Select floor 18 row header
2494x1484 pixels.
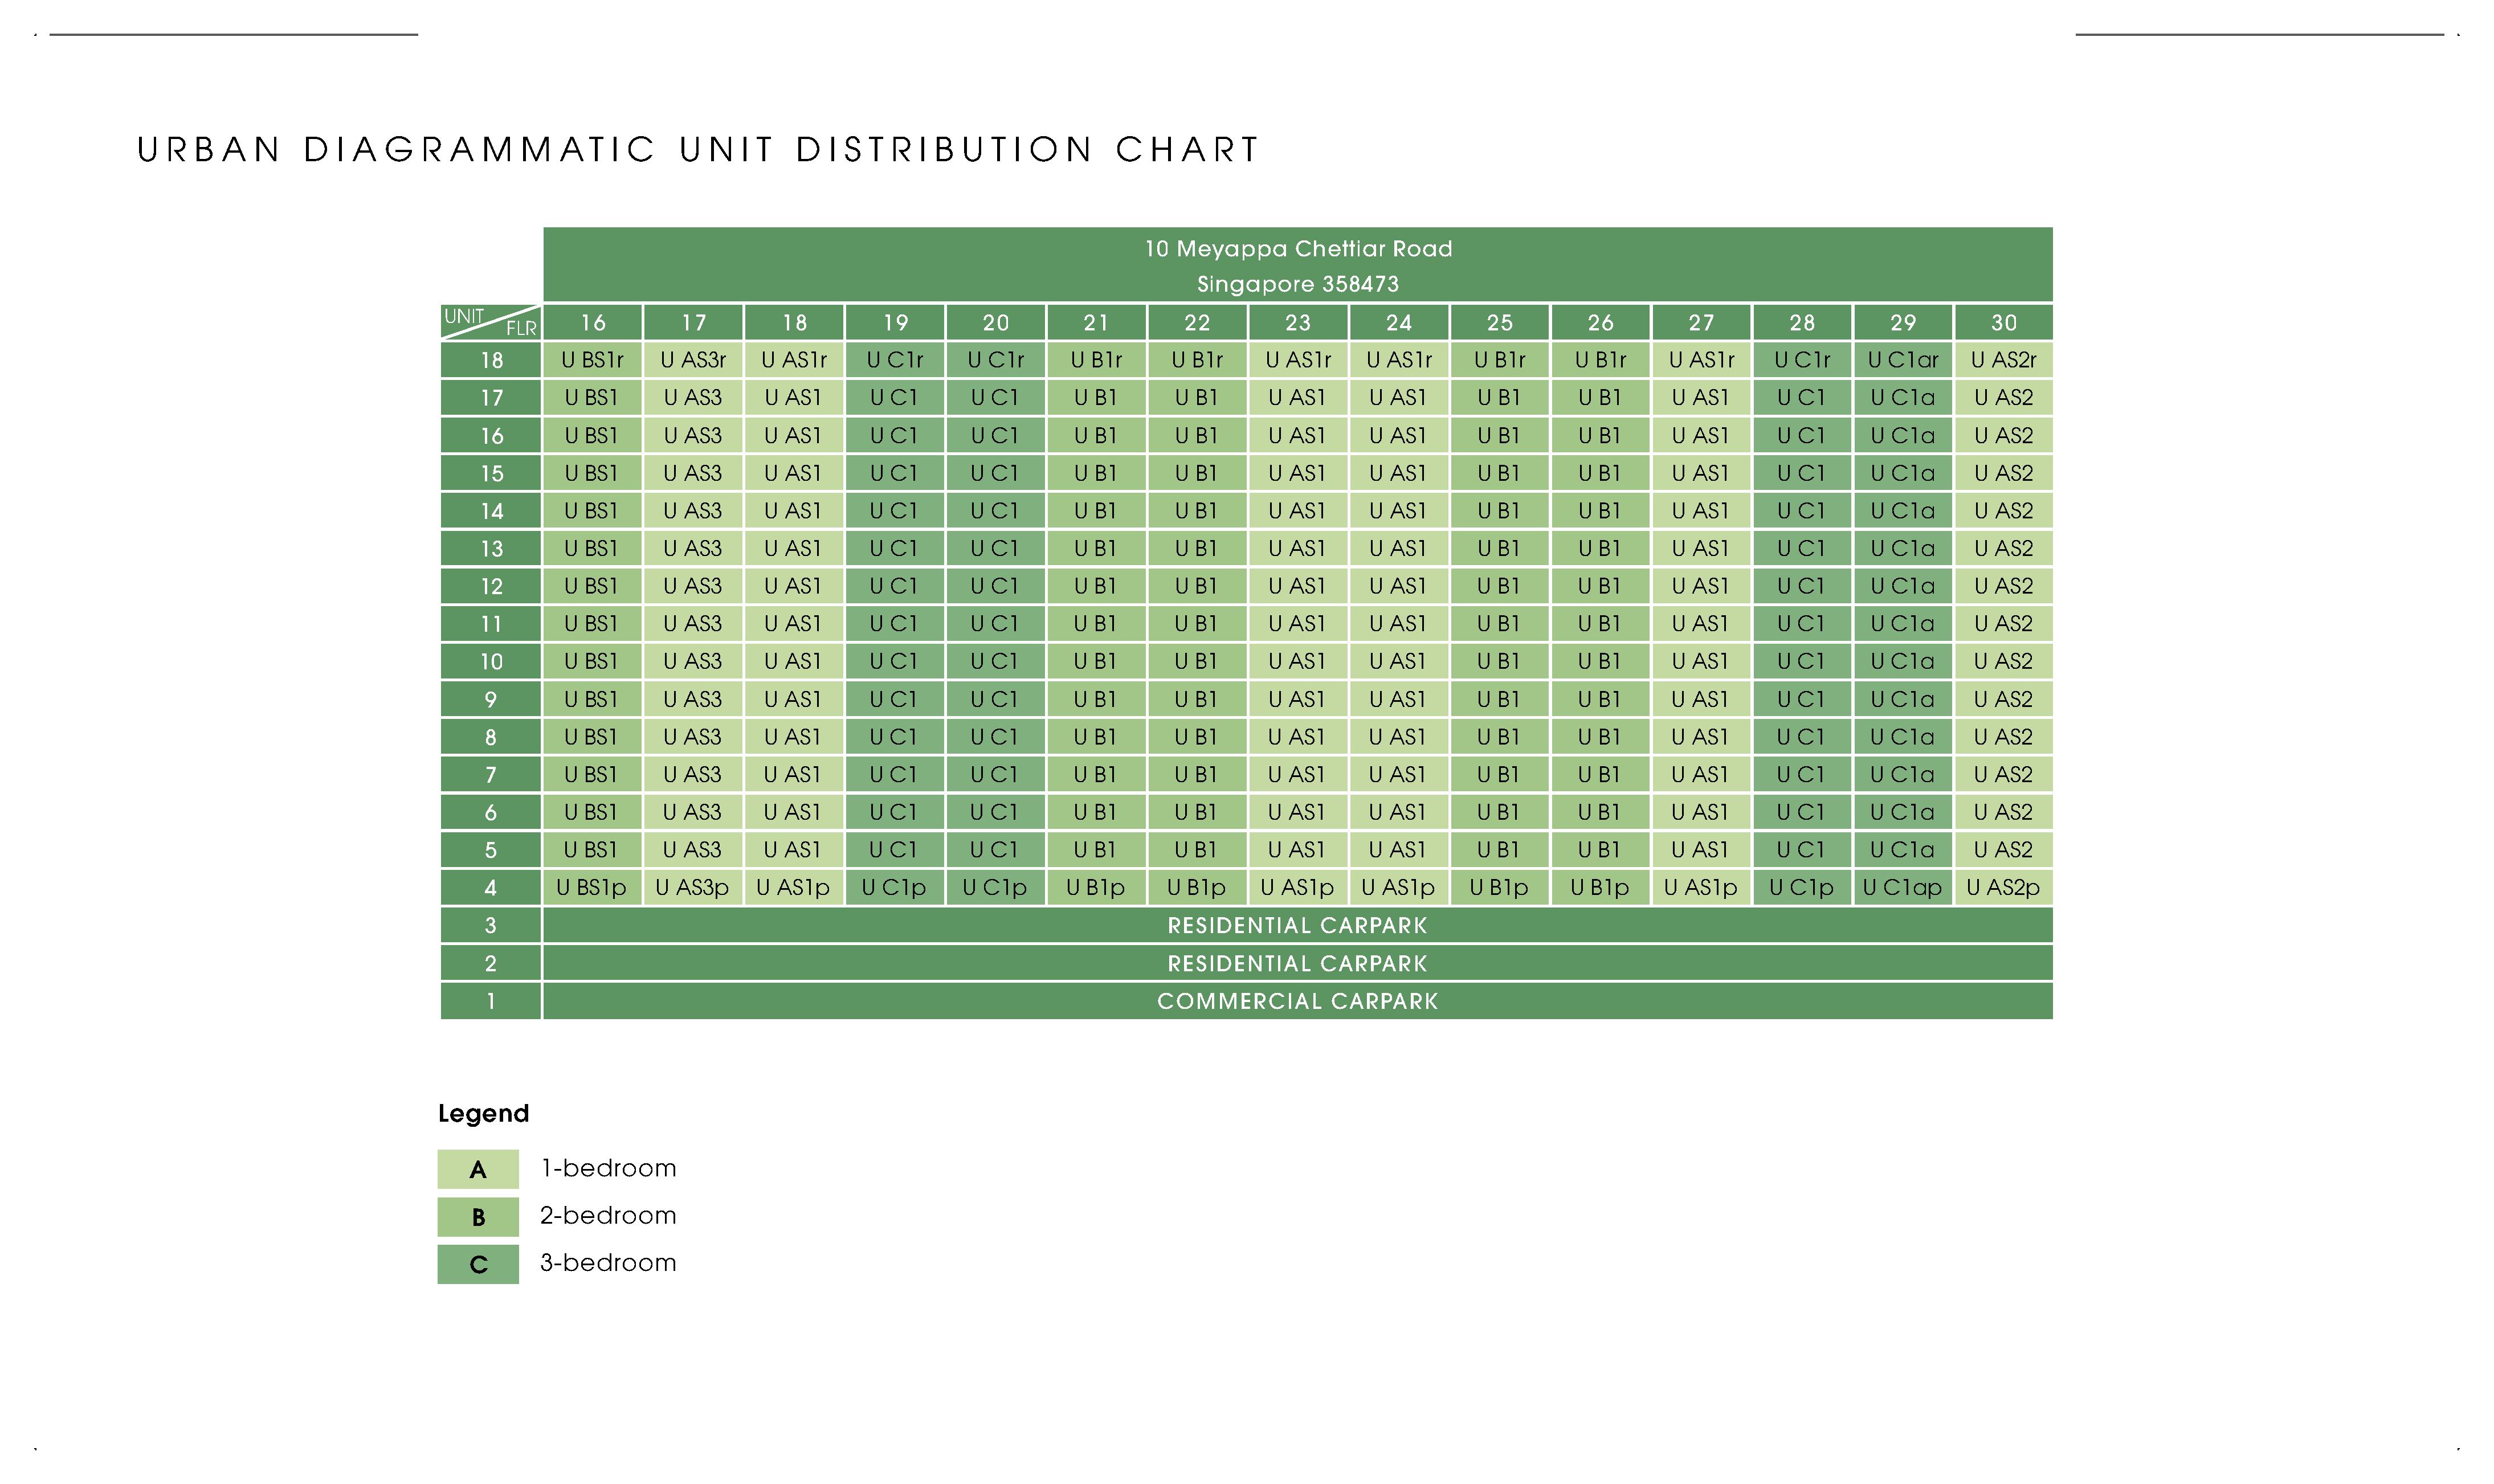(491, 360)
